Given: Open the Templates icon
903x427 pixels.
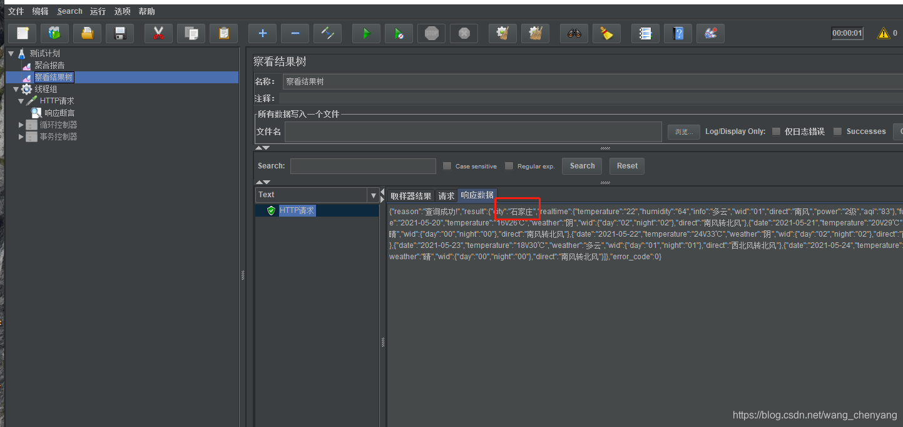Looking at the screenshot, I should [55, 33].
